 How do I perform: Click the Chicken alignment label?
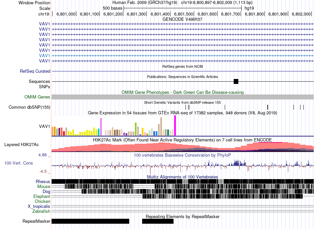(42, 201)
